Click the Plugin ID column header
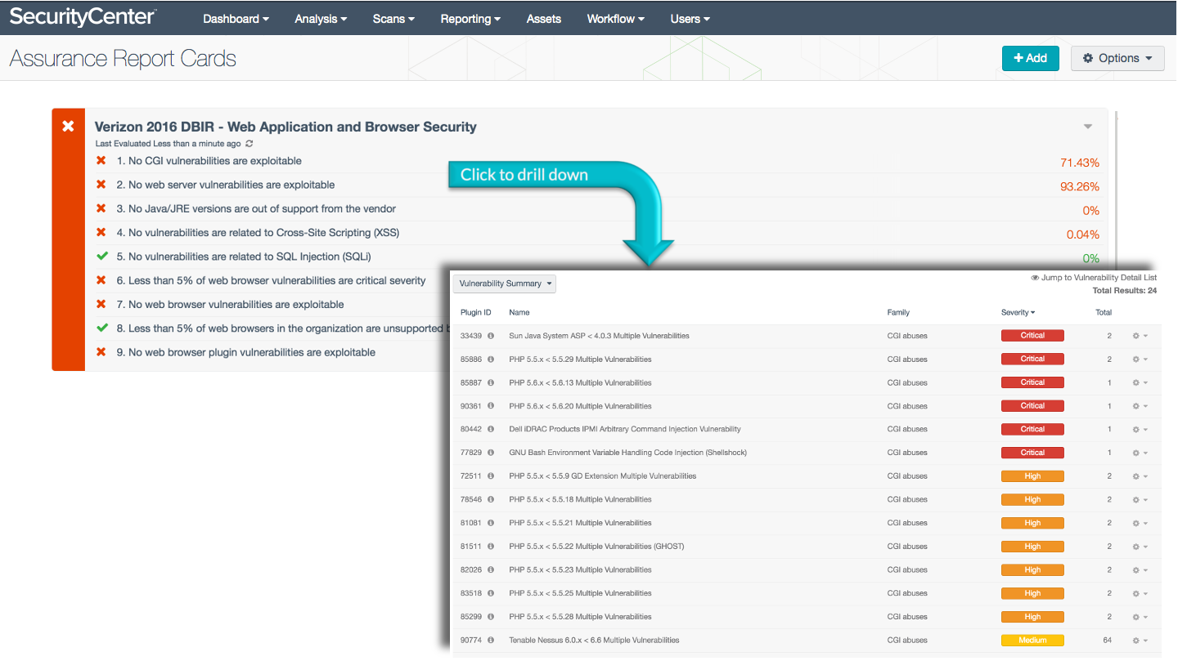Image resolution: width=1178 pixels, height=670 pixels. (x=476, y=312)
